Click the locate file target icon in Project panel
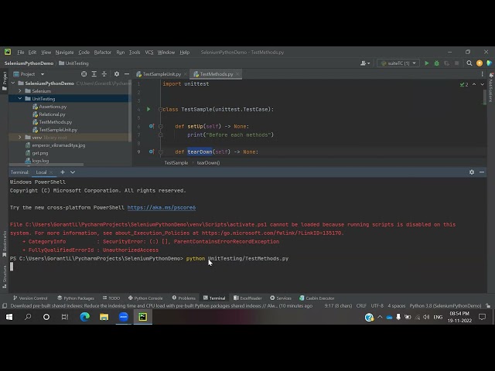 click(x=84, y=74)
